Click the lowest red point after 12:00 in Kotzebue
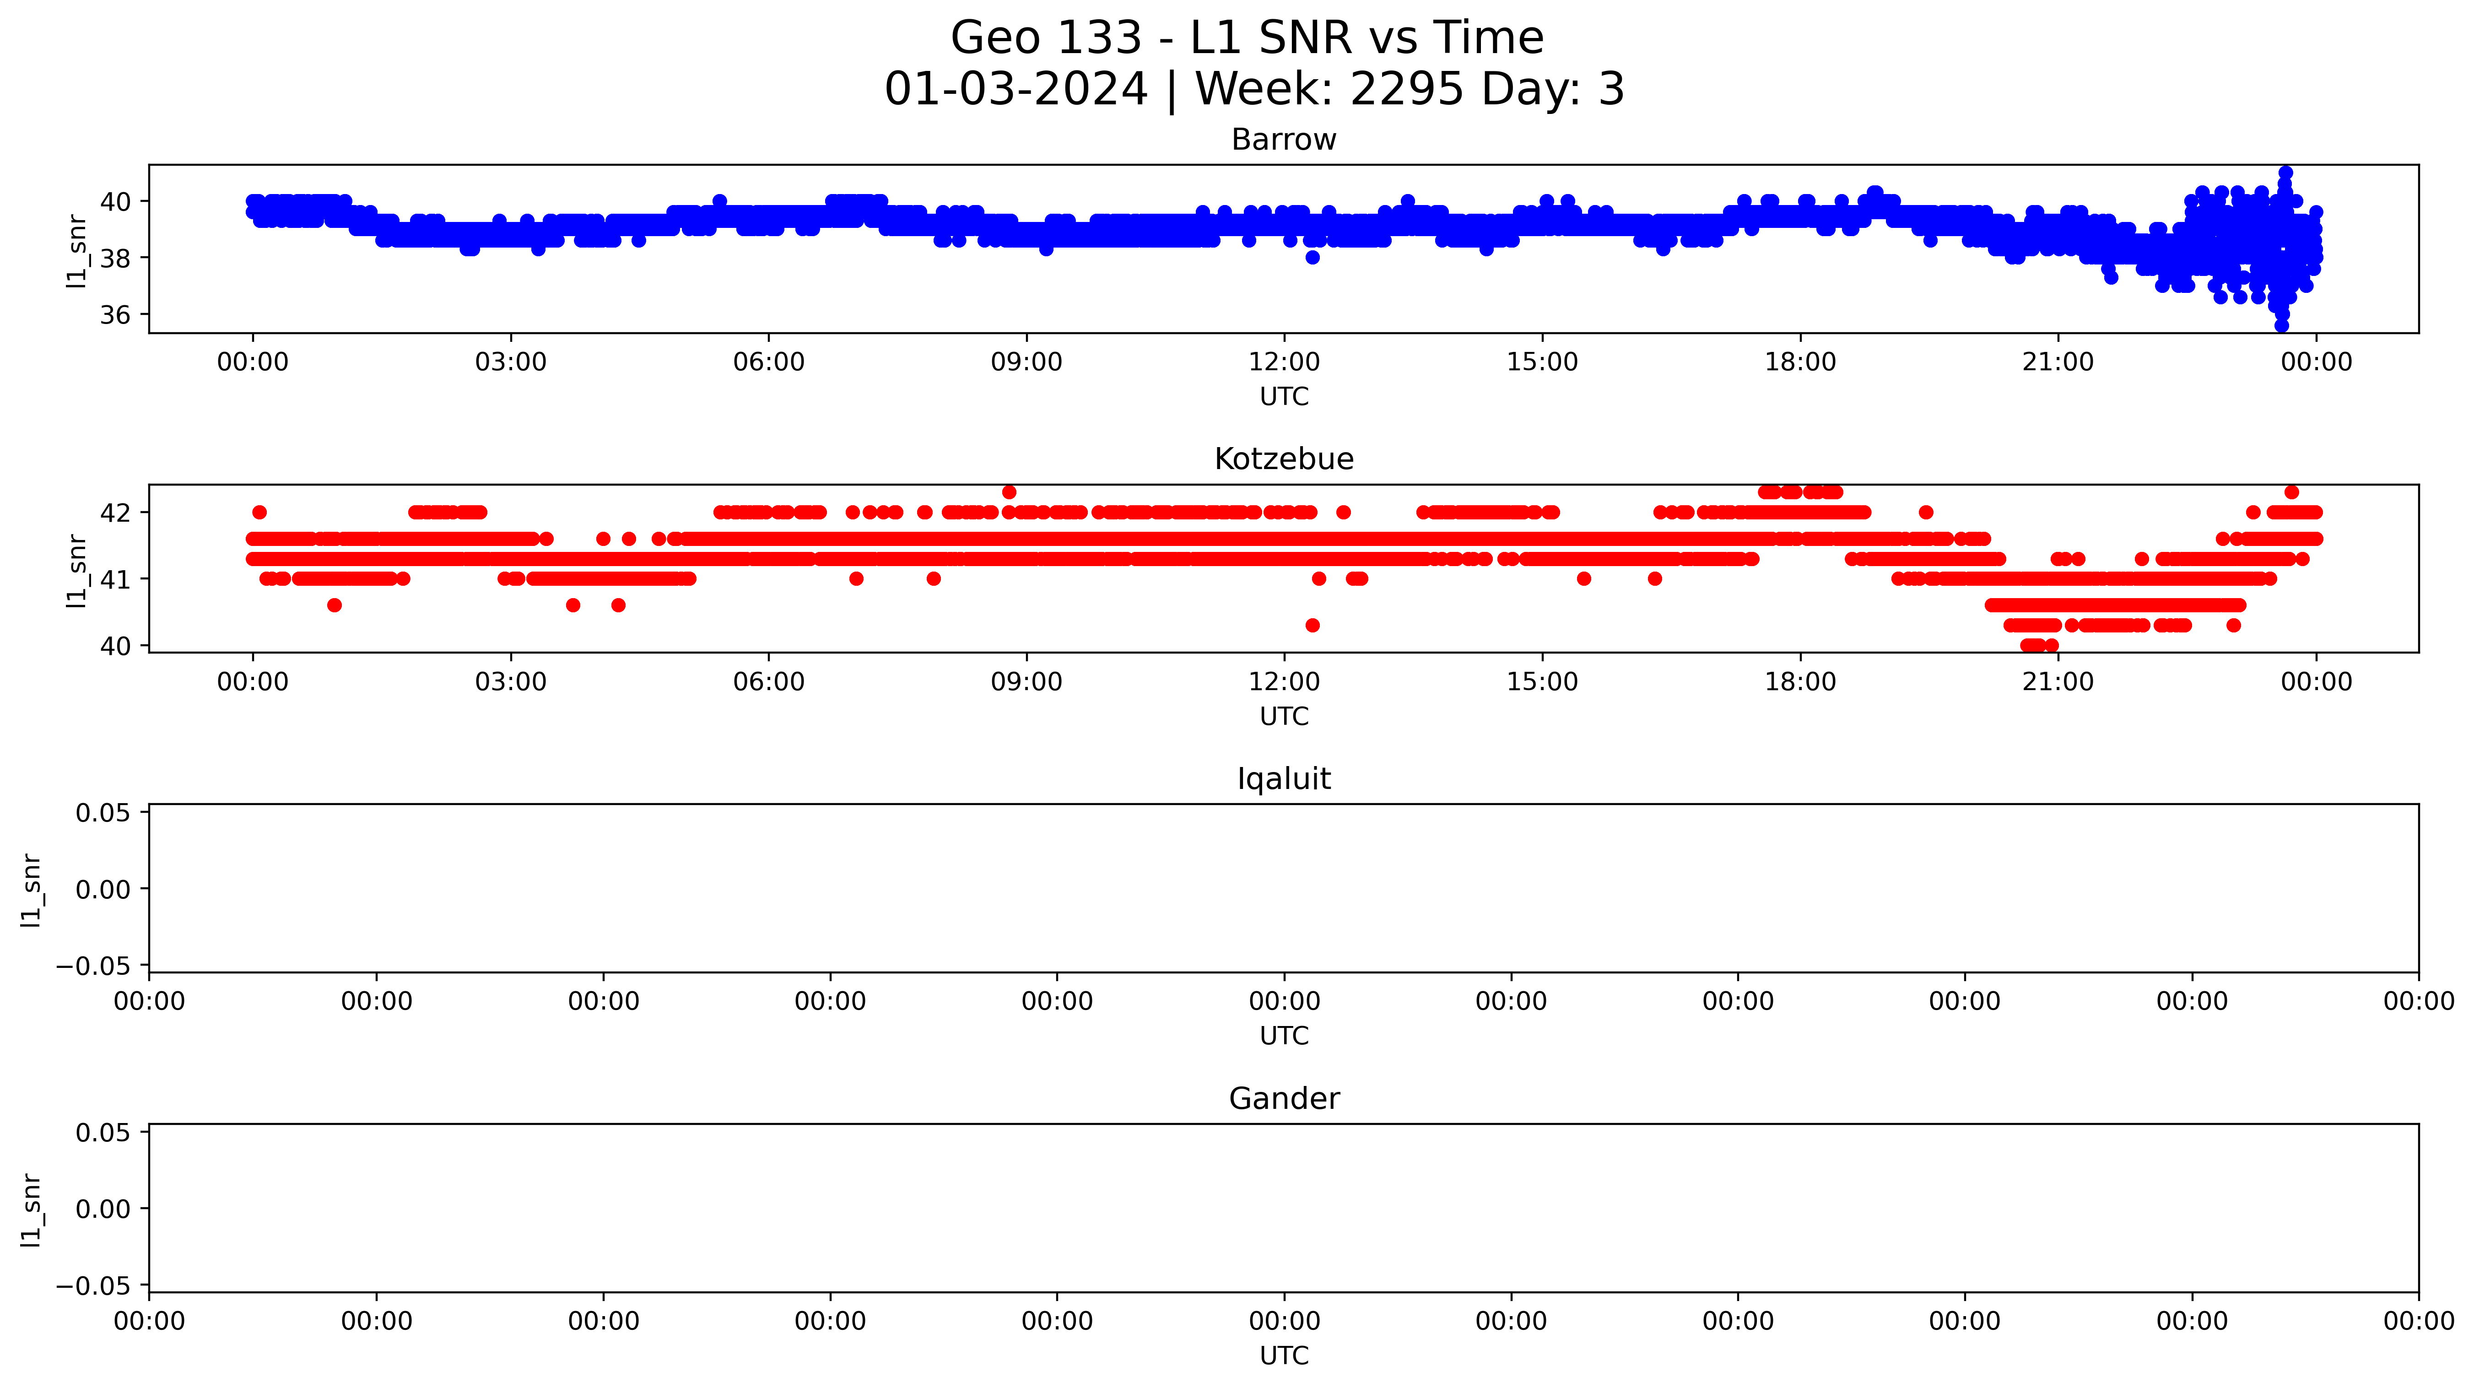The height and width of the screenshot is (1388, 2474). tap(1313, 625)
